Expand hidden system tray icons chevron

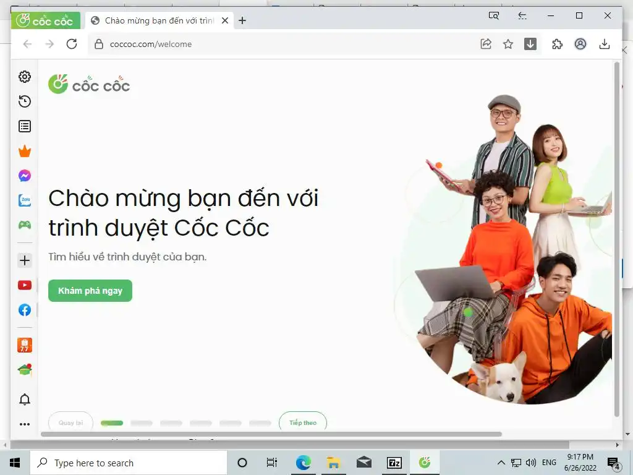[x=501, y=463]
